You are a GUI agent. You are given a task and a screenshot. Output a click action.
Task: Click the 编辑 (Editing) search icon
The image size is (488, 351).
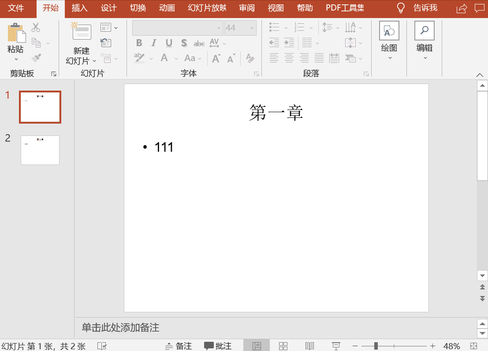click(424, 31)
